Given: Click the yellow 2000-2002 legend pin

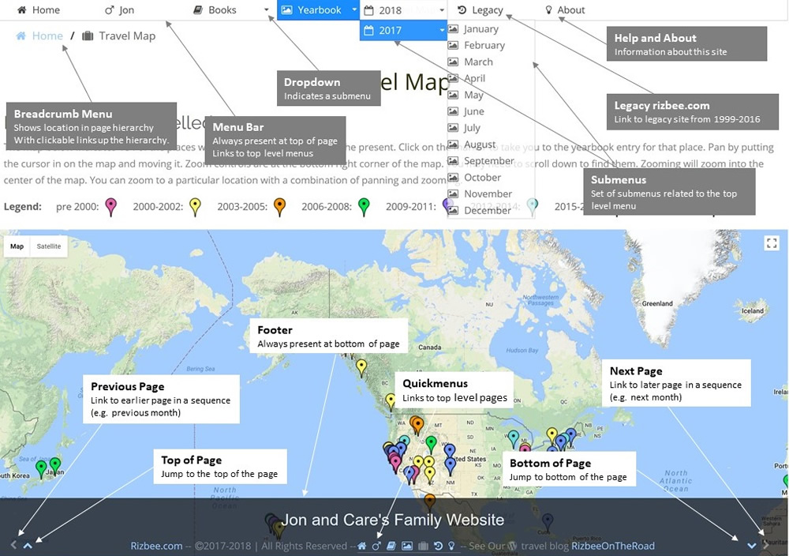Looking at the screenshot, I should tap(195, 206).
